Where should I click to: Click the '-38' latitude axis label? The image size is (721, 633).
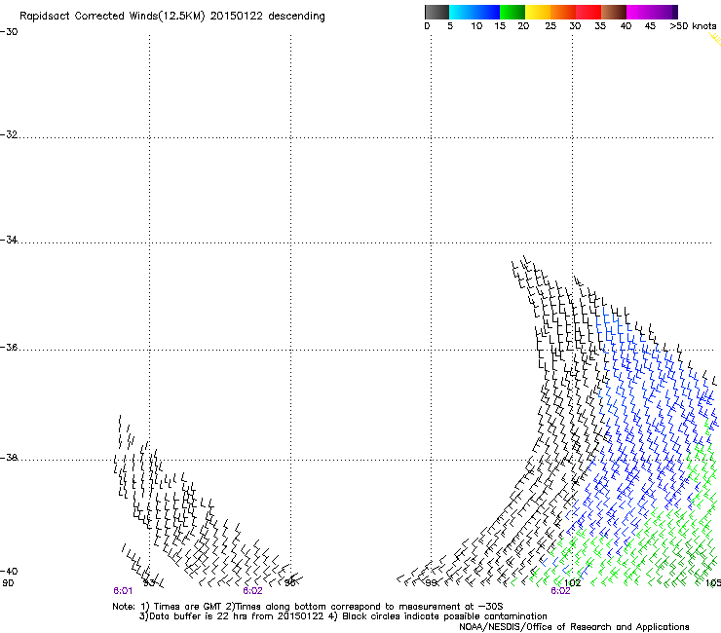click(9, 458)
